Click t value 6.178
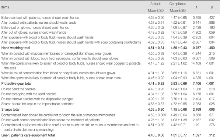Image resolution: width=220 pixels, height=138 pixels. click(197, 94)
